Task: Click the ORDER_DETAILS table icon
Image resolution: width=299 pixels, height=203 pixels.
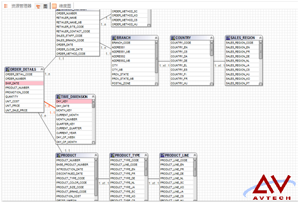Action: [8, 69]
